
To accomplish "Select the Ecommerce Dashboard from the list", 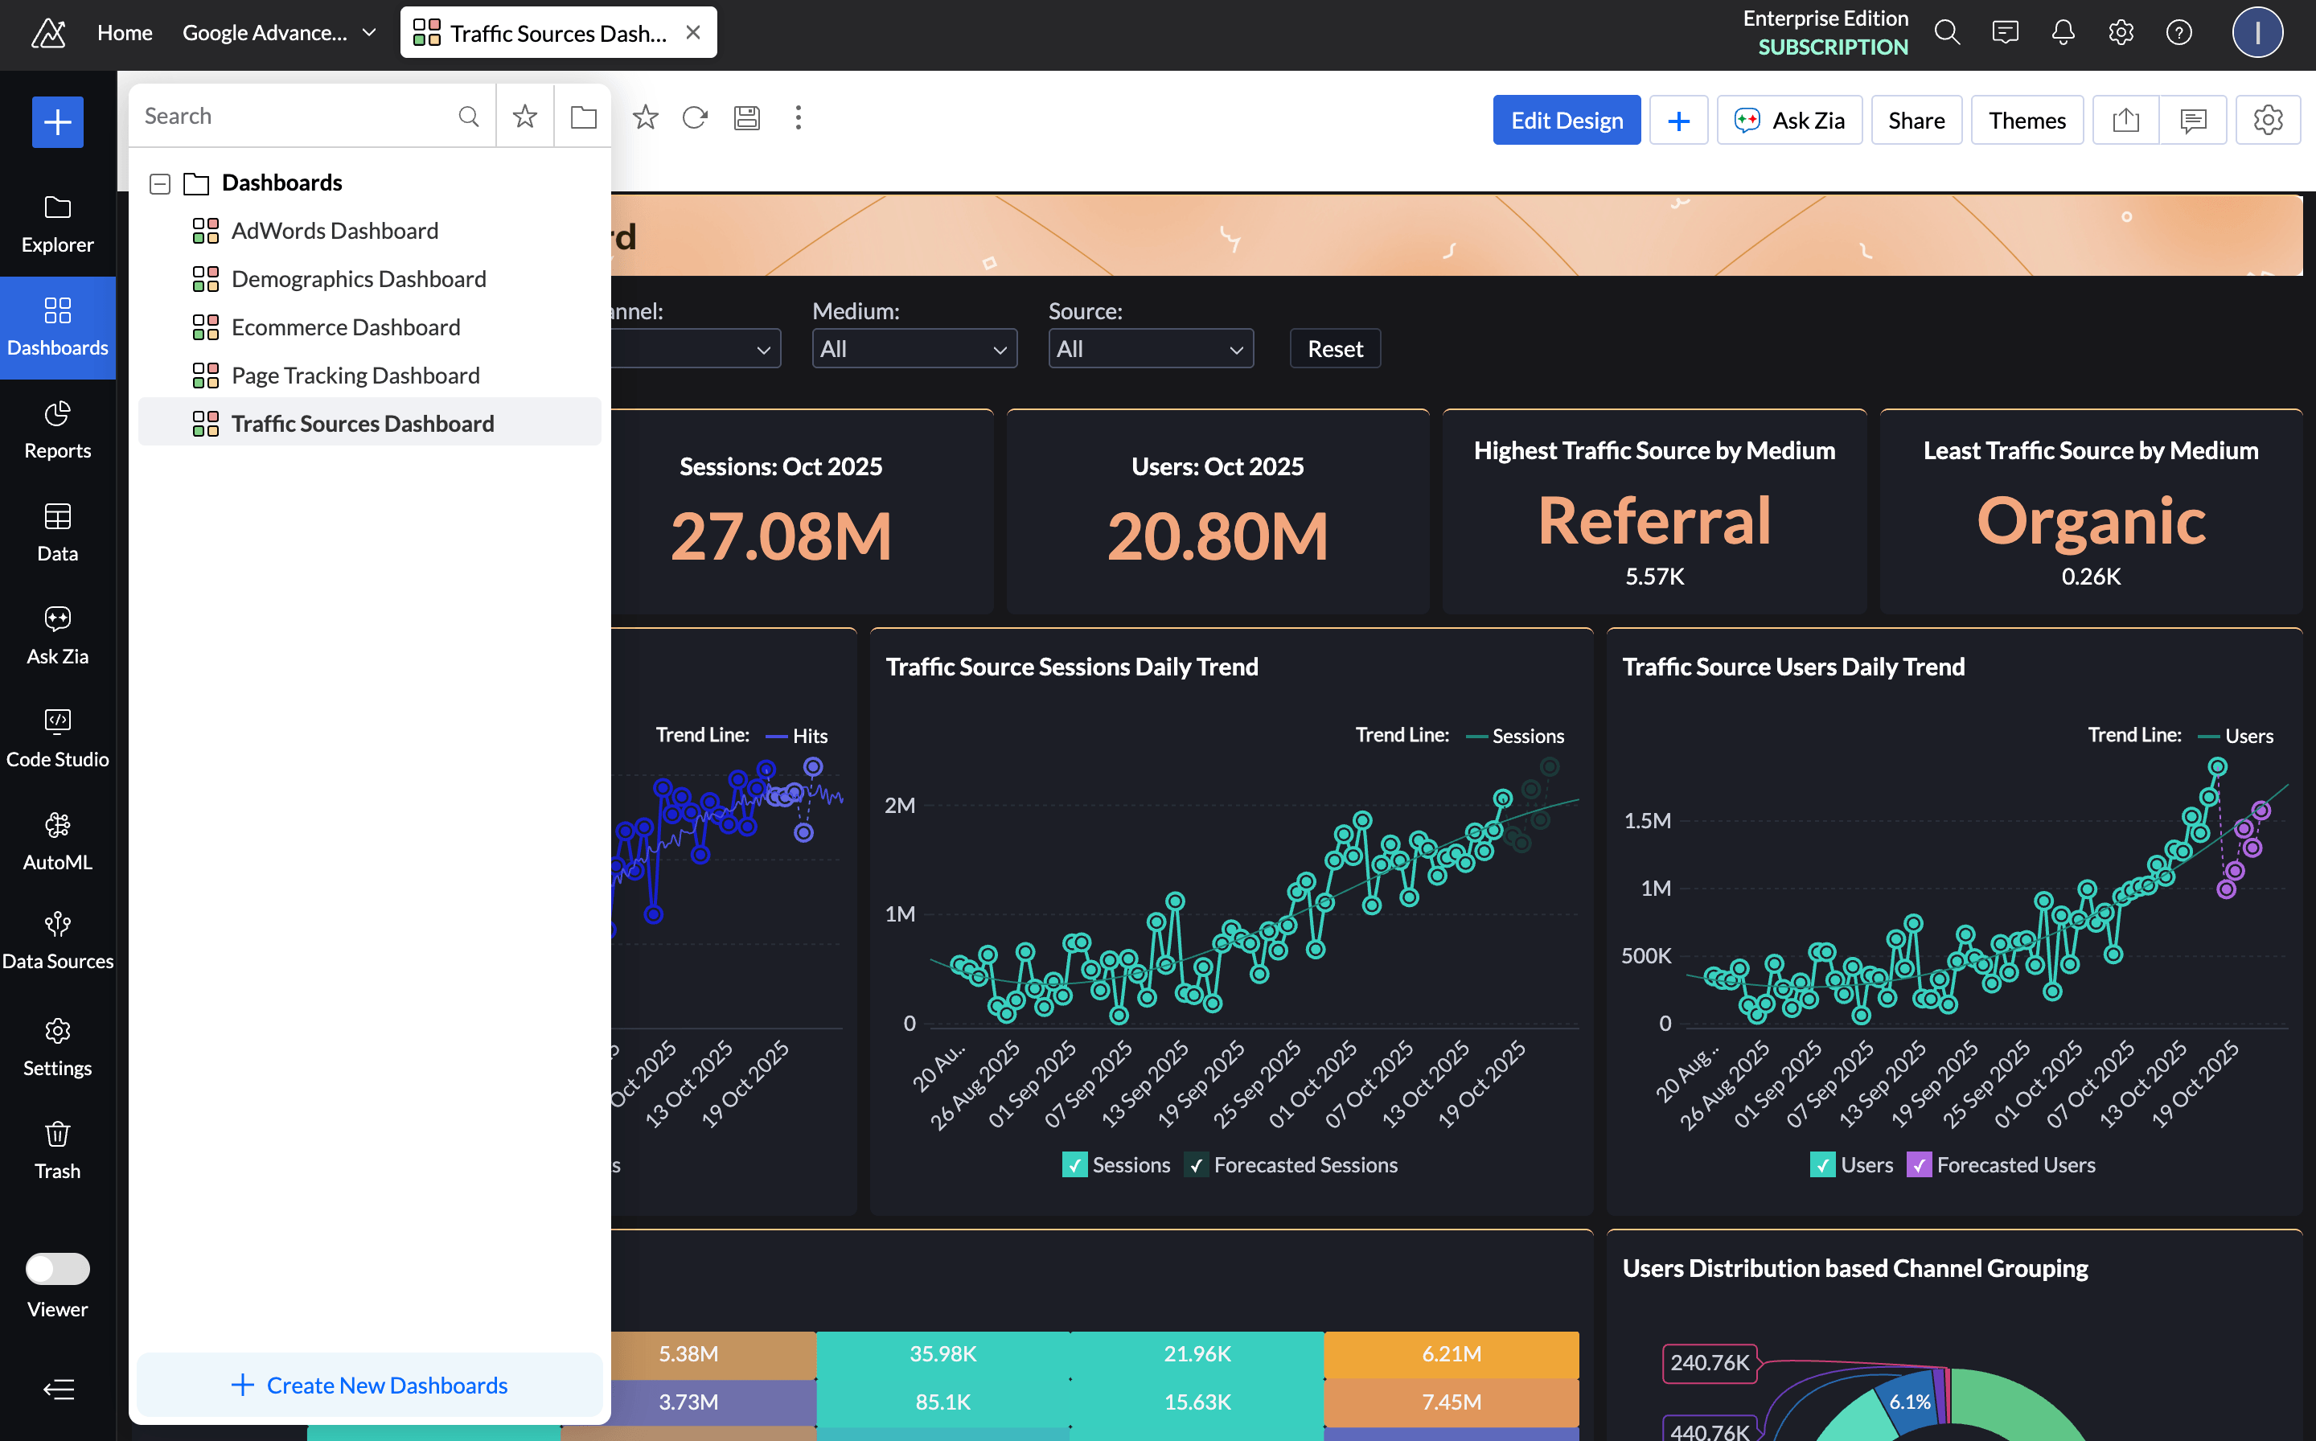I will 345,326.
